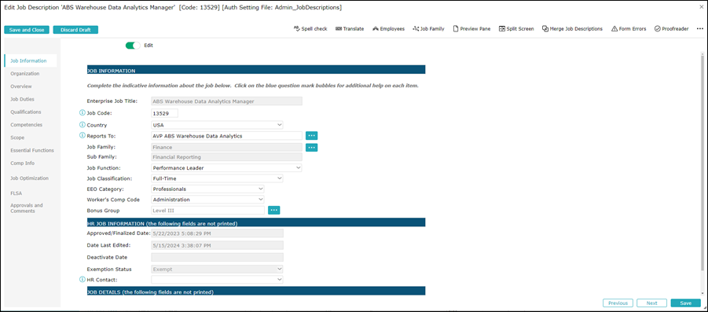Screen dimensions: 708x312
Task: Click the vertical scrollbar of the form
Action: pos(702,163)
